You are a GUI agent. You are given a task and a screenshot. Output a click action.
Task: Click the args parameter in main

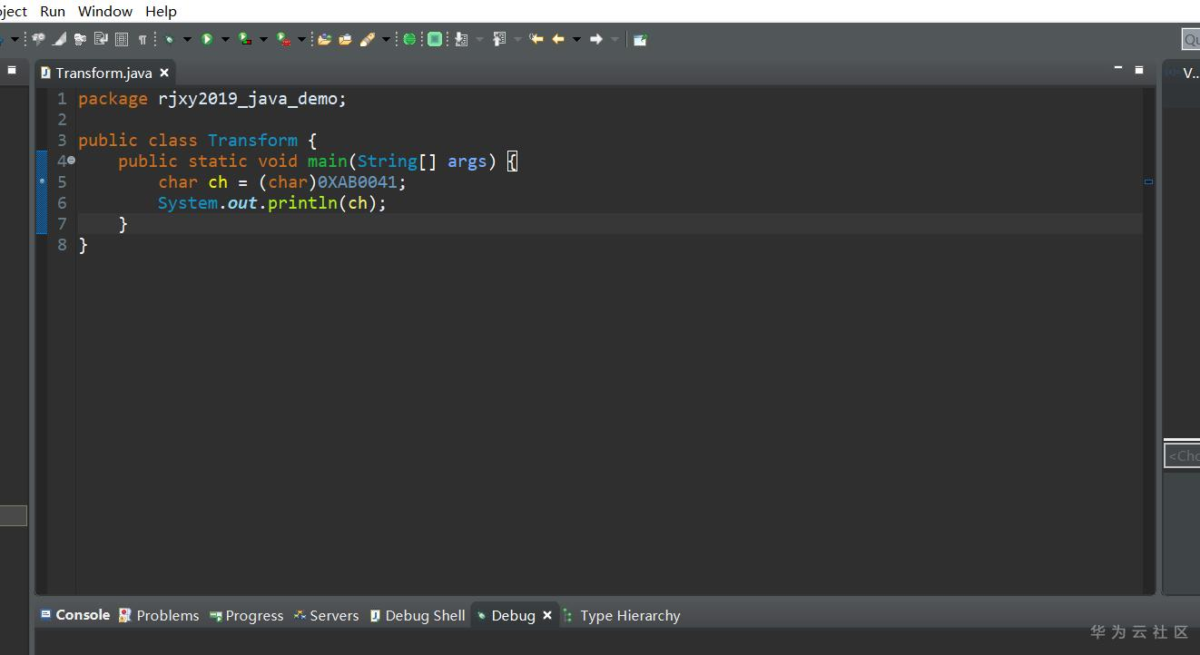tap(467, 161)
